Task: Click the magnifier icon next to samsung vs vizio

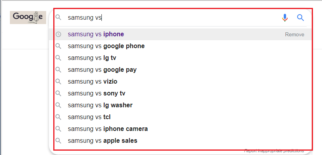Action: tap(58, 82)
